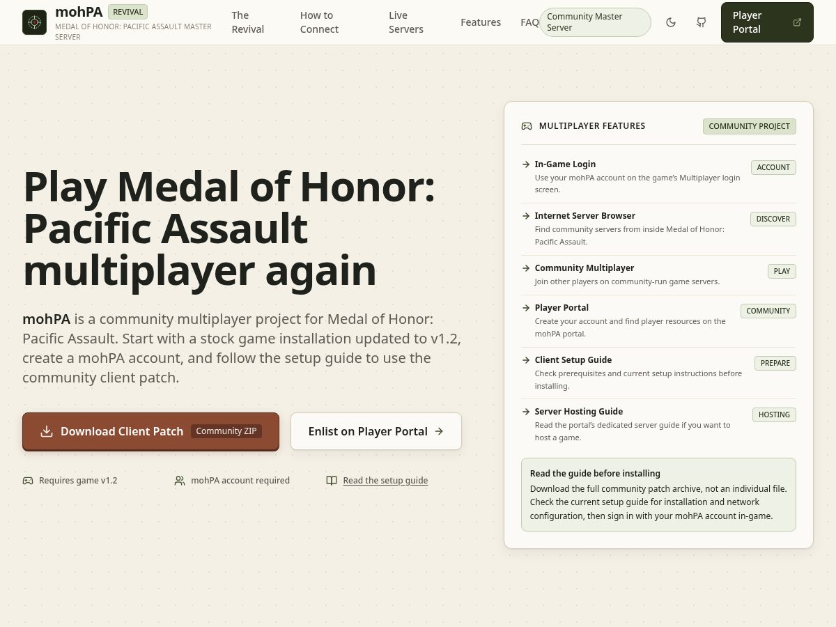Click the Community Master Server pill
Image resolution: width=836 pixels, height=627 pixels.
click(x=595, y=22)
